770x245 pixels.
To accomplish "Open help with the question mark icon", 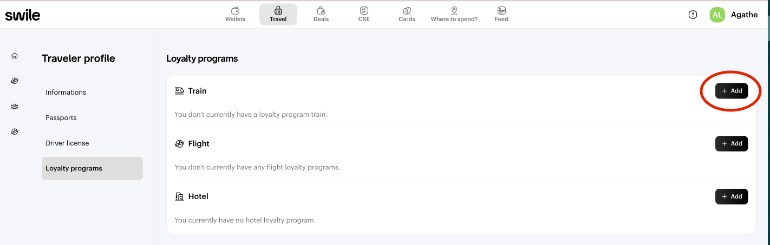I will pos(693,15).
